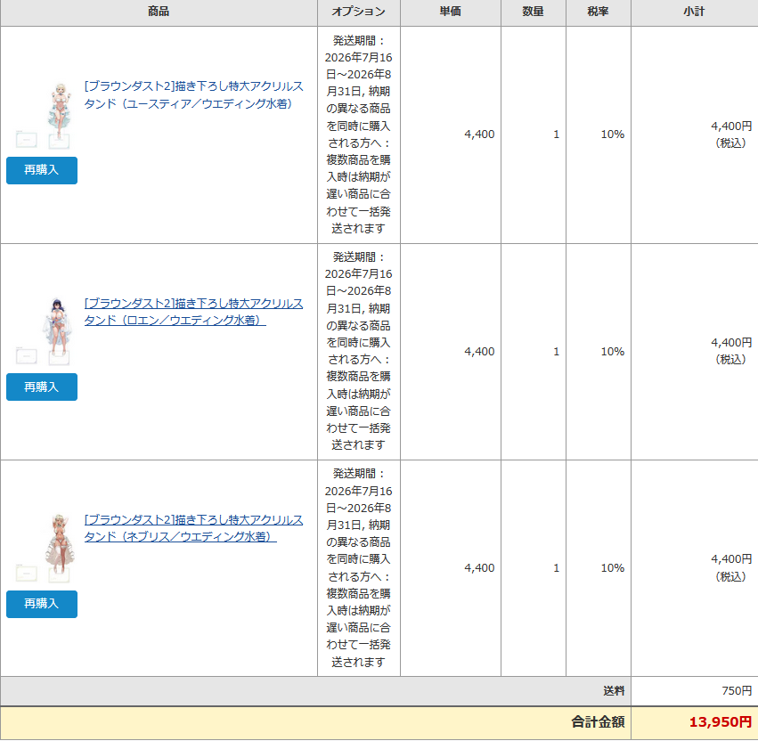The width and height of the screenshot is (758, 741).
Task: Click the 10% tax rate in ユースティア row
Action: point(613,134)
